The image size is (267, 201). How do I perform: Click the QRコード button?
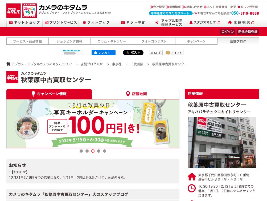pos(156,53)
